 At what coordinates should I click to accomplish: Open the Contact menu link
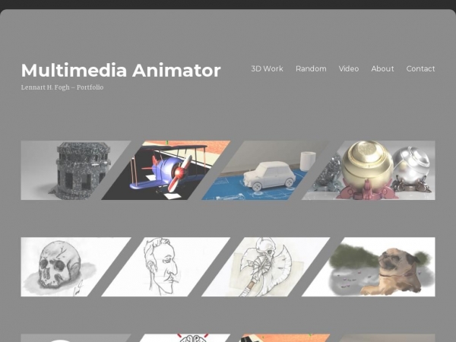420,68
